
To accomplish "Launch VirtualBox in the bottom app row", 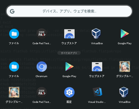I will (124, 92).
